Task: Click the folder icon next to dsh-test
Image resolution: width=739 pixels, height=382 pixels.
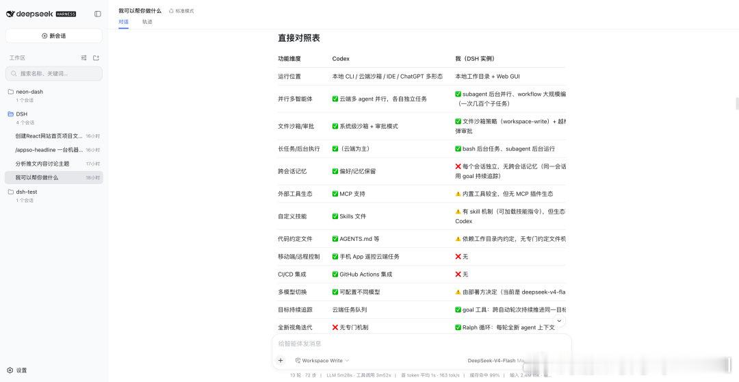Action: click(x=11, y=192)
